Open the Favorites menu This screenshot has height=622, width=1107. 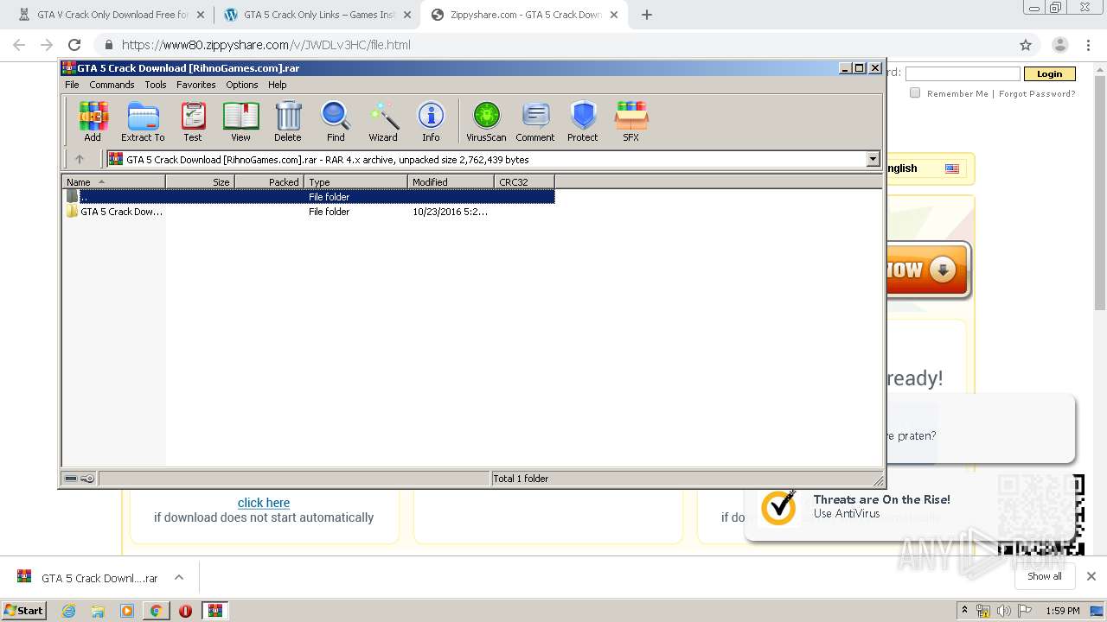[196, 85]
